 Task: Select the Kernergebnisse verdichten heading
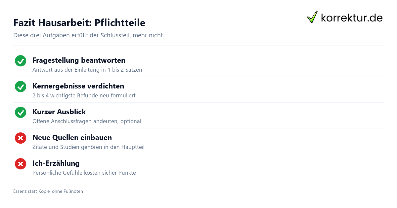pyautogui.click(x=78, y=86)
